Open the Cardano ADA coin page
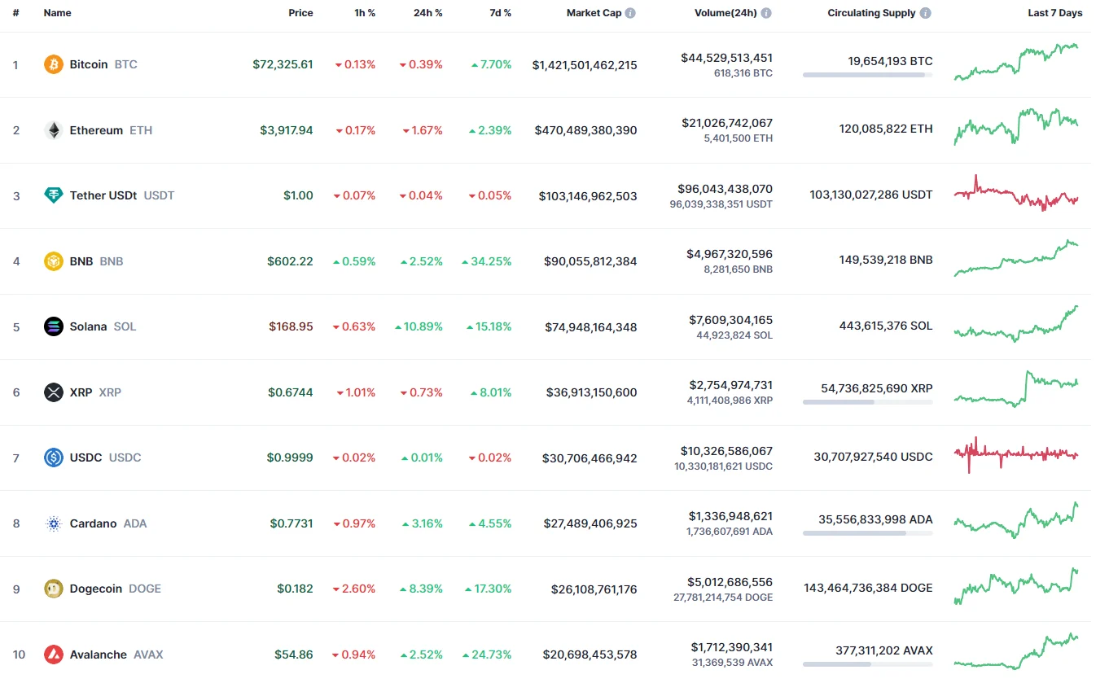 (94, 523)
